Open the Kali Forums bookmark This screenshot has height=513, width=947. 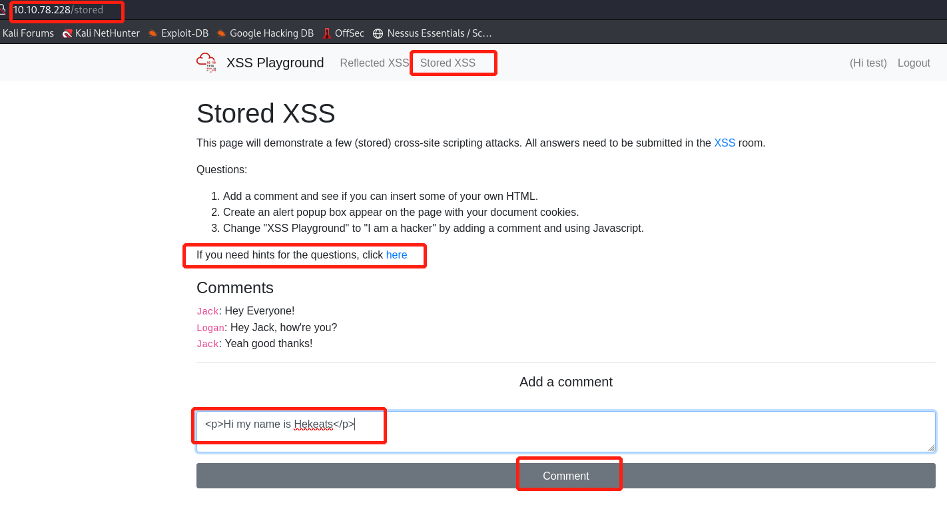(28, 33)
